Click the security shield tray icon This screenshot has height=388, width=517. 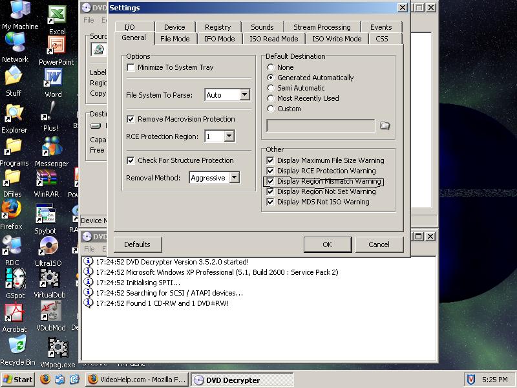click(x=471, y=380)
